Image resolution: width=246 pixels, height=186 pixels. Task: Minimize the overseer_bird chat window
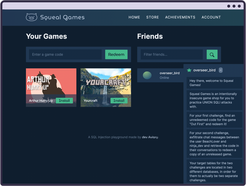tap(221, 70)
